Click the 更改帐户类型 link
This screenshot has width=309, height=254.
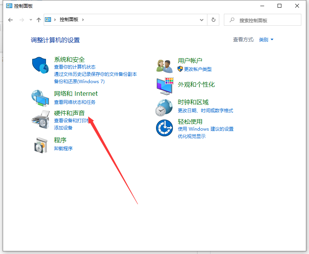[197, 69]
